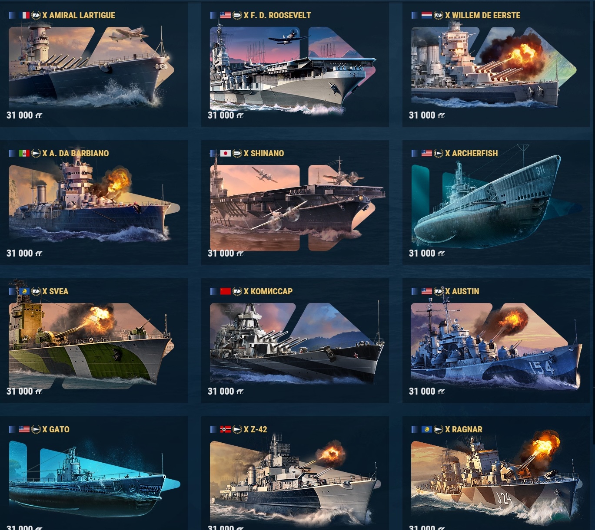Viewport: 595px width, 530px height.
Task: Click the German flag icon beside Z-42
Action: click(x=226, y=429)
